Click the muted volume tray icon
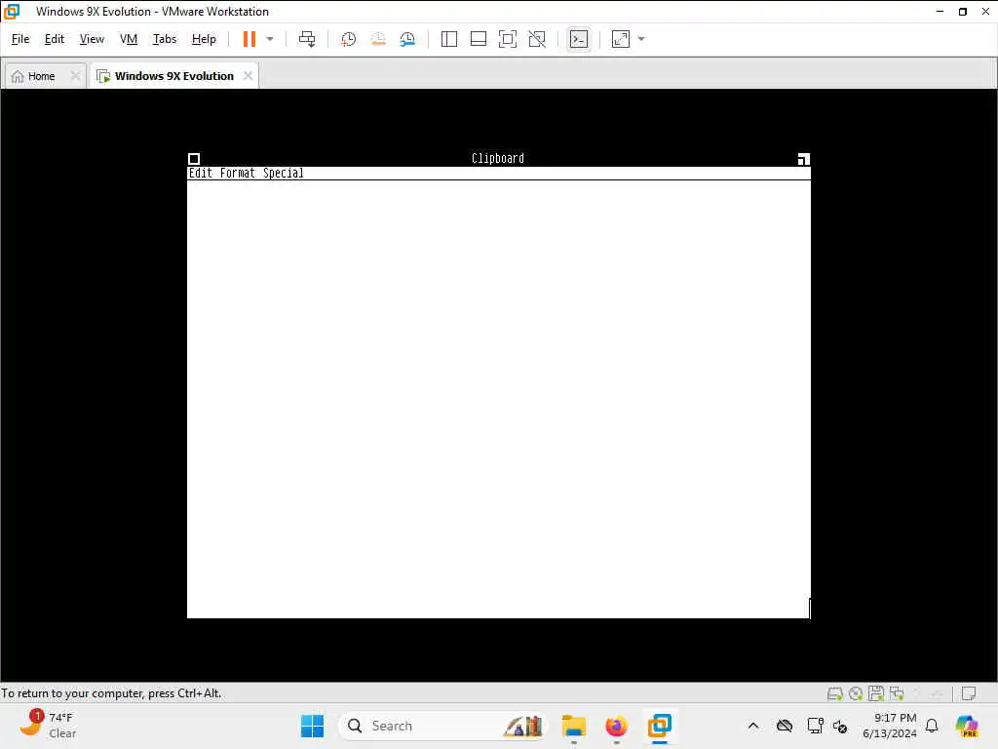 [840, 726]
